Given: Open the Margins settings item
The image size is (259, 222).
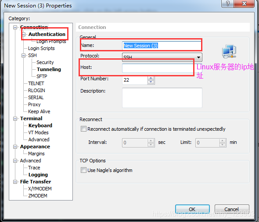Looking at the screenshot, I should pos(36,154).
